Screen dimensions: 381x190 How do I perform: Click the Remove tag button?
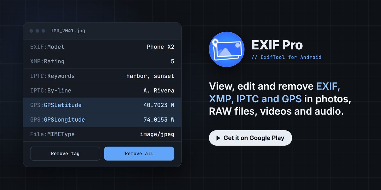click(65, 154)
